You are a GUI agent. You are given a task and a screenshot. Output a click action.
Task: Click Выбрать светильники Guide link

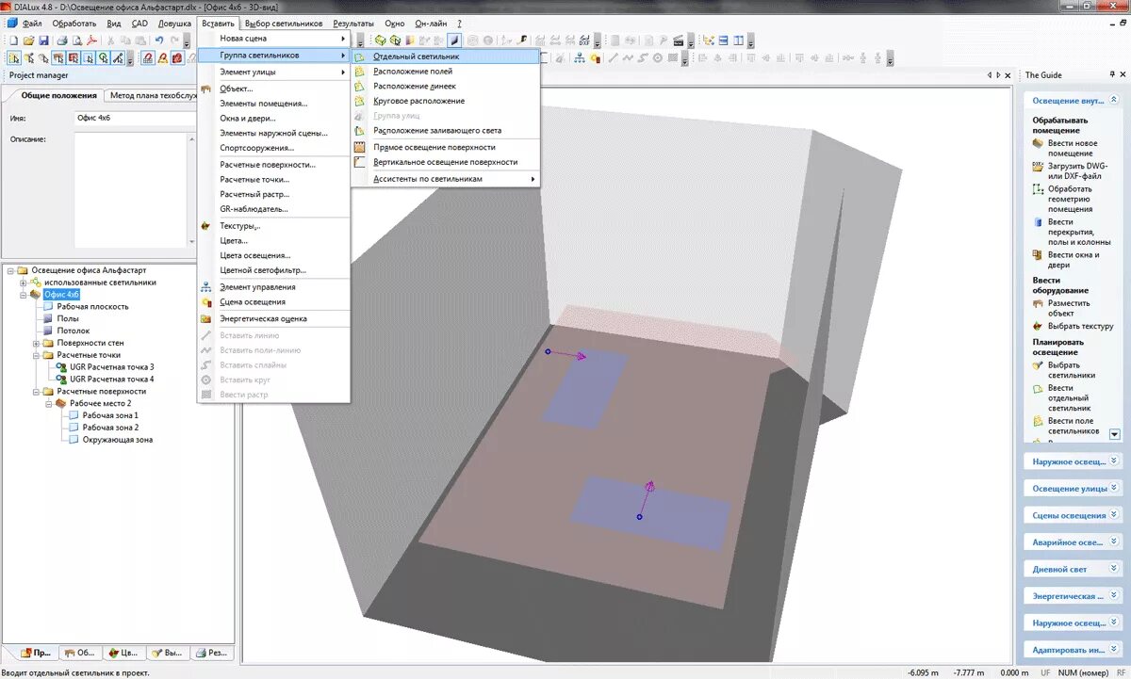(x=1071, y=370)
